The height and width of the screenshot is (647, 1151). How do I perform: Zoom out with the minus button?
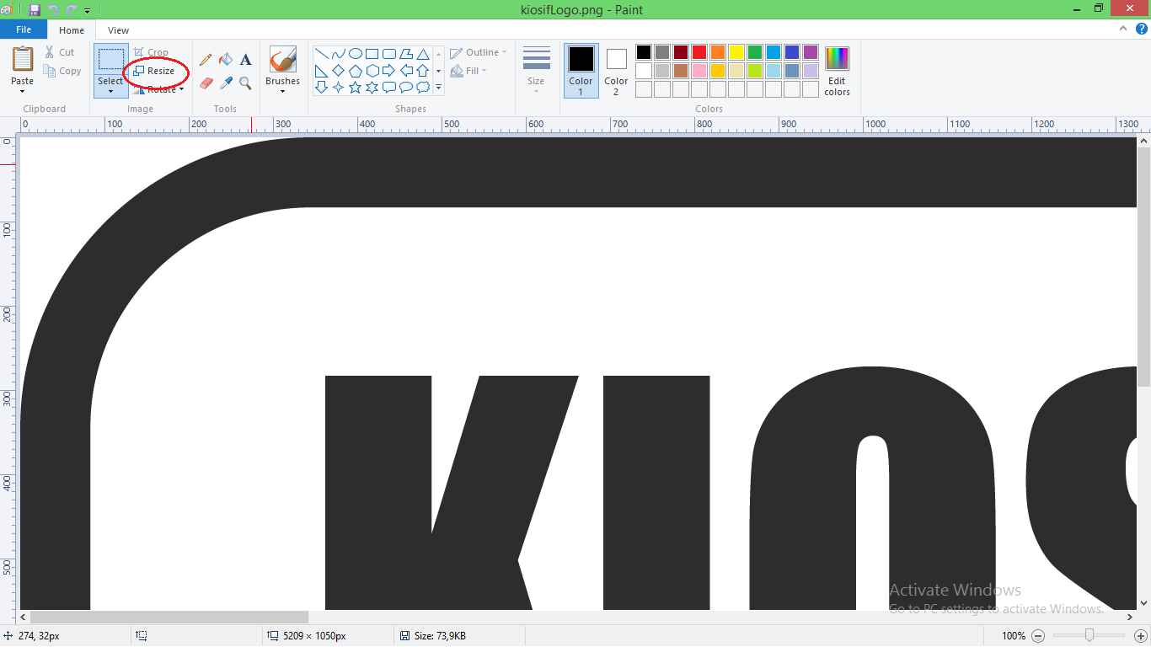tap(1039, 636)
